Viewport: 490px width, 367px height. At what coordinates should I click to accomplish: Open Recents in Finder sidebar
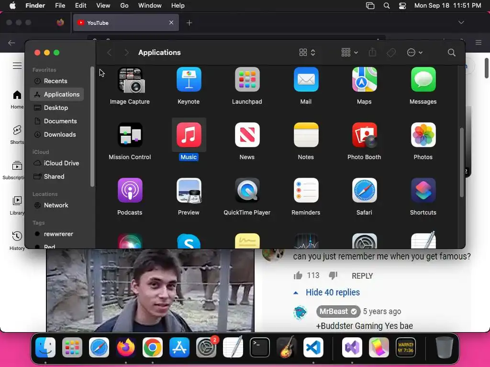(x=56, y=81)
